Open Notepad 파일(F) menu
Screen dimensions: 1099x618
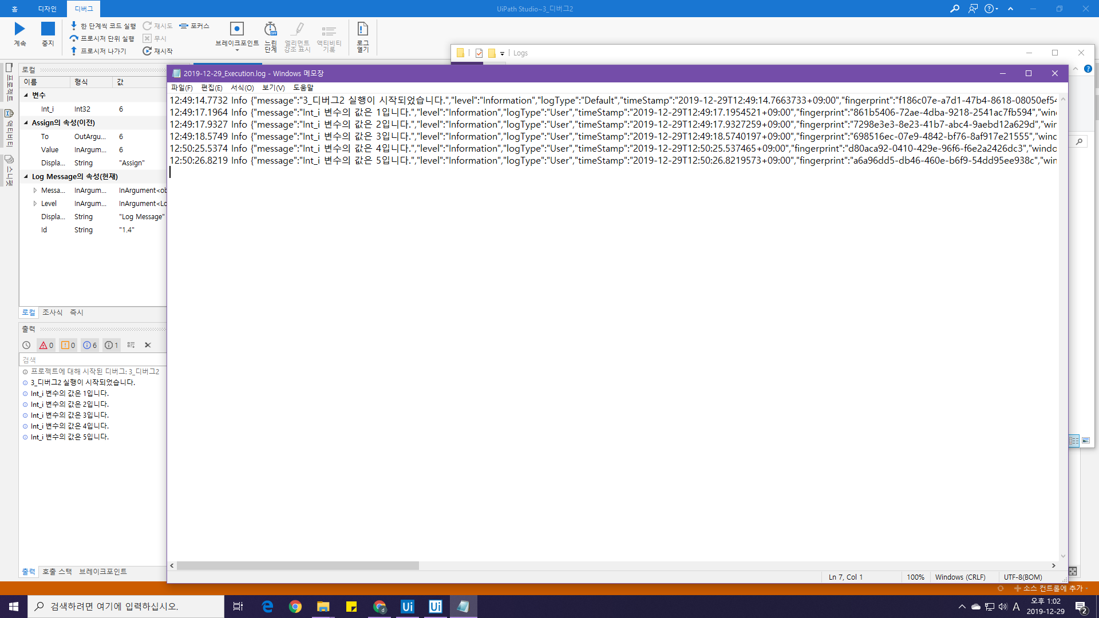click(x=181, y=88)
